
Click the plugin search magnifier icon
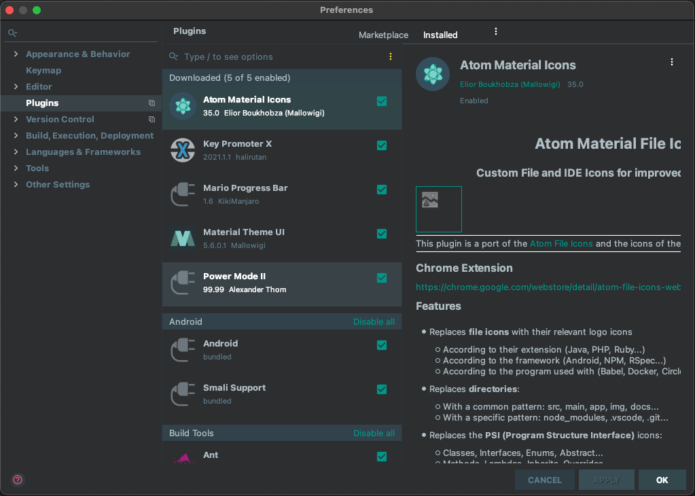click(174, 56)
